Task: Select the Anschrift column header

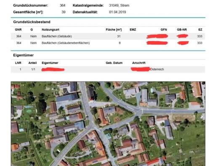Action: [x=138, y=63]
